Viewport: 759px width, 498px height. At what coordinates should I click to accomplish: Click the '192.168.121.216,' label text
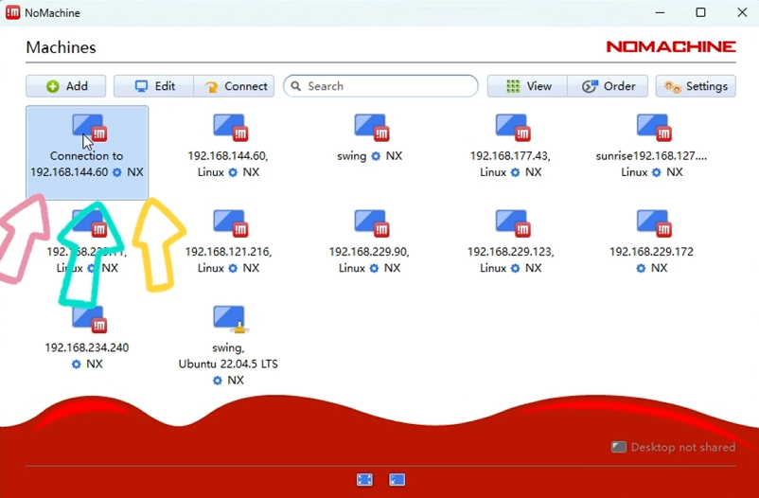click(x=228, y=252)
